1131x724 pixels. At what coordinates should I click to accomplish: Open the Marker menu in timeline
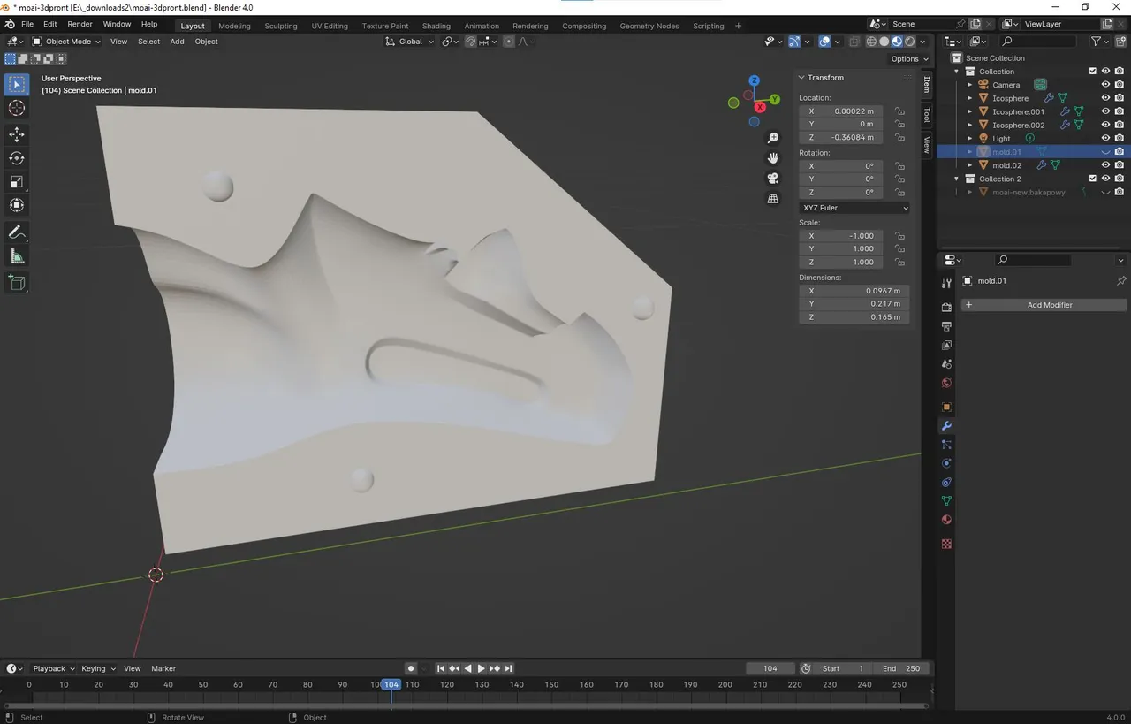click(x=163, y=668)
